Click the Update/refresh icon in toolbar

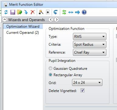[6, 12]
